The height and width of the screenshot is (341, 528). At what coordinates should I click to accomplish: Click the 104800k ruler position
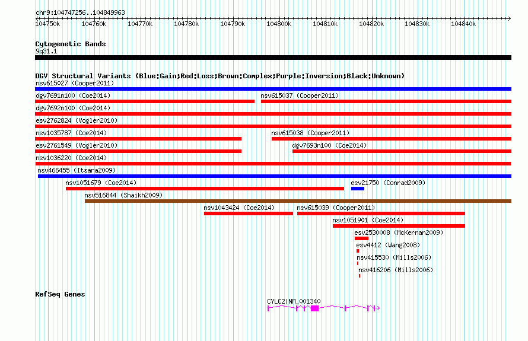pyautogui.click(x=279, y=24)
